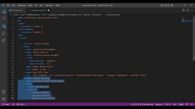195x109 pixels.
Task: Open the Help menu
Action: pyautogui.click(x=57, y=5)
